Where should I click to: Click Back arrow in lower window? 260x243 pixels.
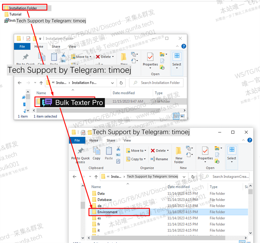coord(75,176)
